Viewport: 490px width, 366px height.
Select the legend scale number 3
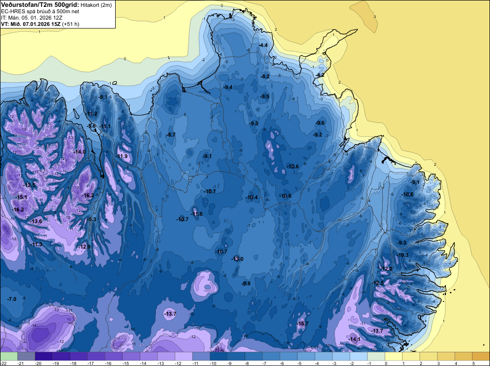coord(439,364)
